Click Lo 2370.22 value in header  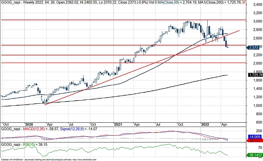coord(109,2)
